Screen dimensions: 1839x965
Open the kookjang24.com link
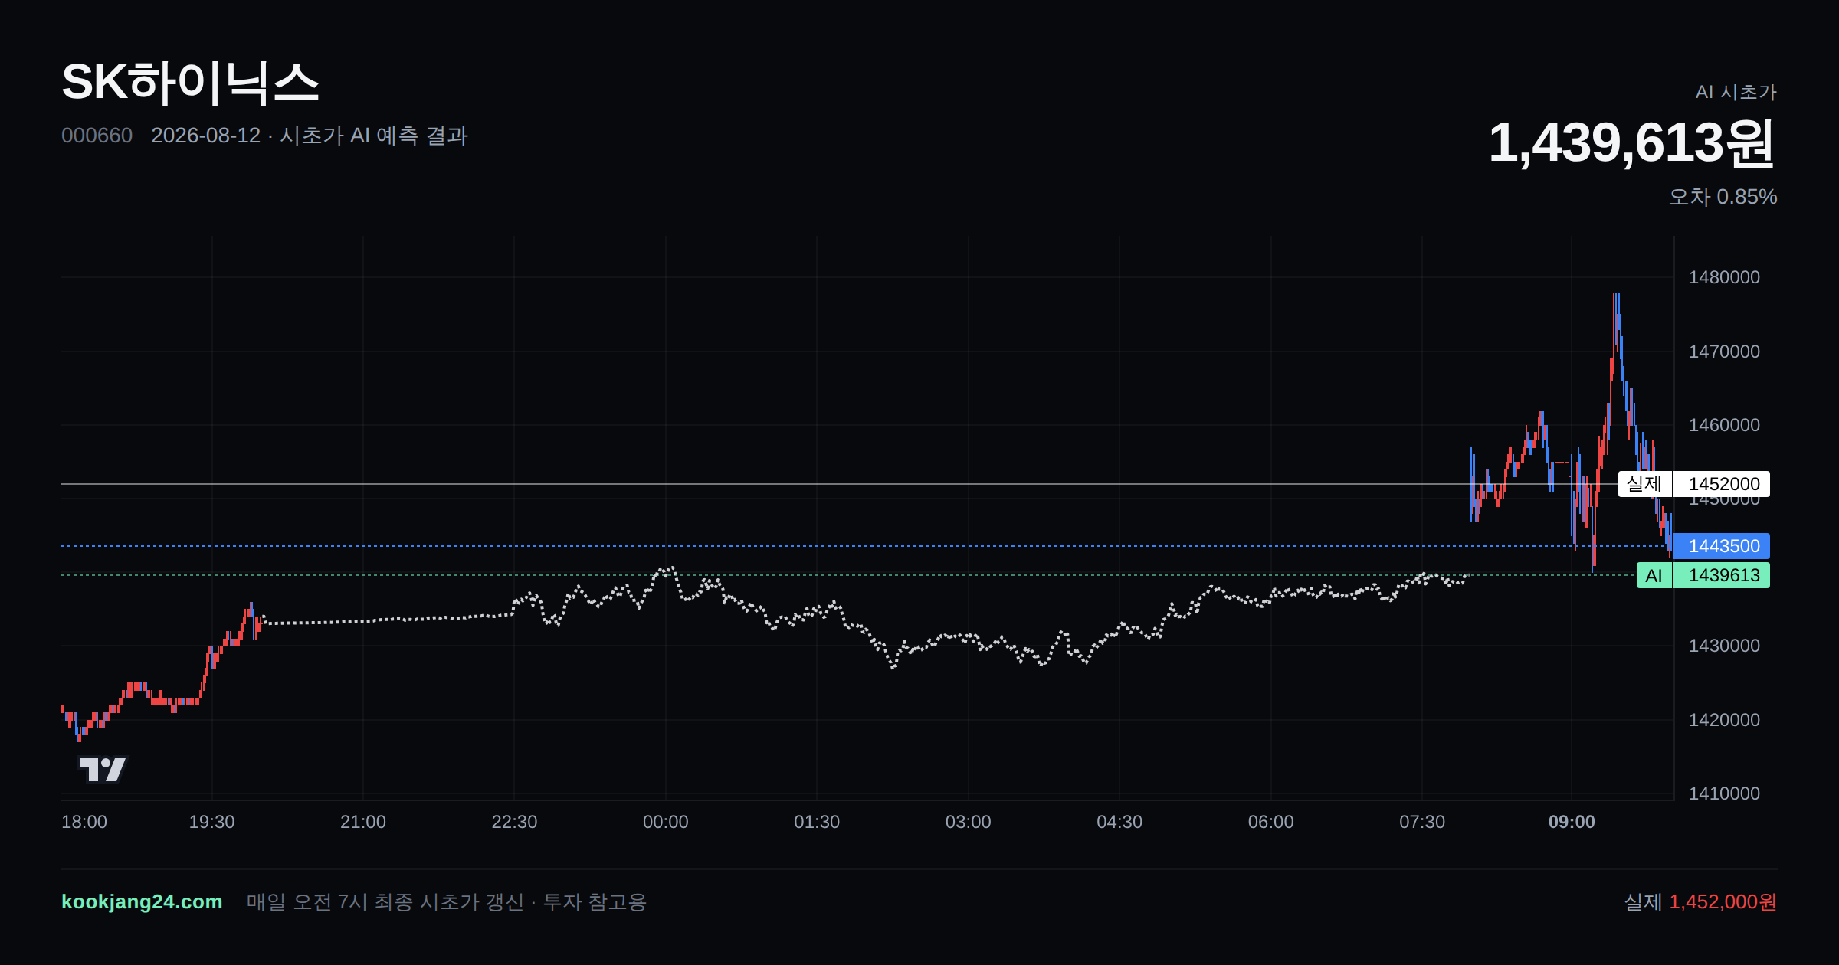click(x=142, y=901)
